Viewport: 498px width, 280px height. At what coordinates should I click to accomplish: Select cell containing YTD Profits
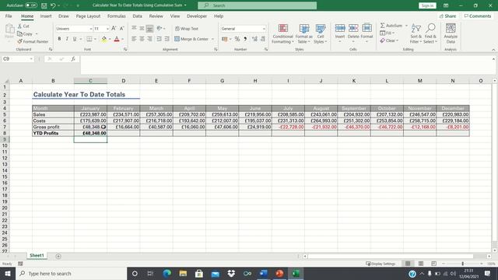53,133
